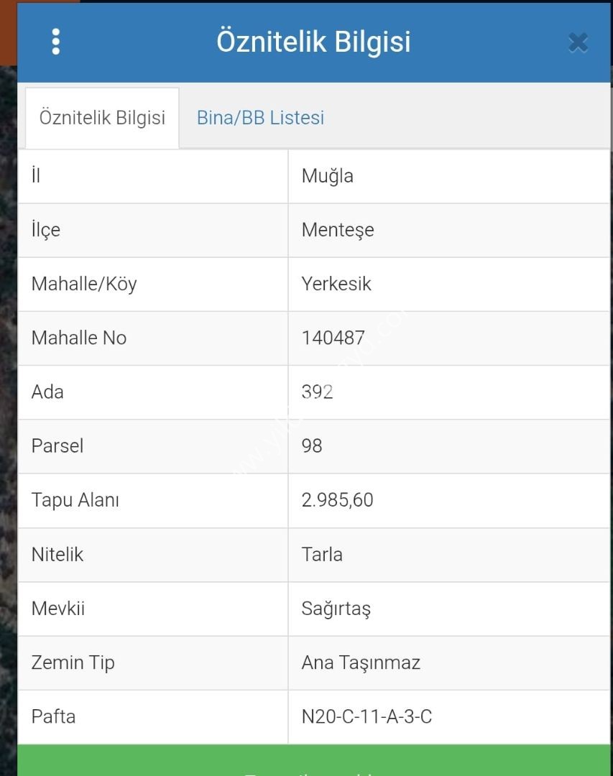Select the Ana Taşınmaz value
This screenshot has height=776, width=613.
click(361, 662)
